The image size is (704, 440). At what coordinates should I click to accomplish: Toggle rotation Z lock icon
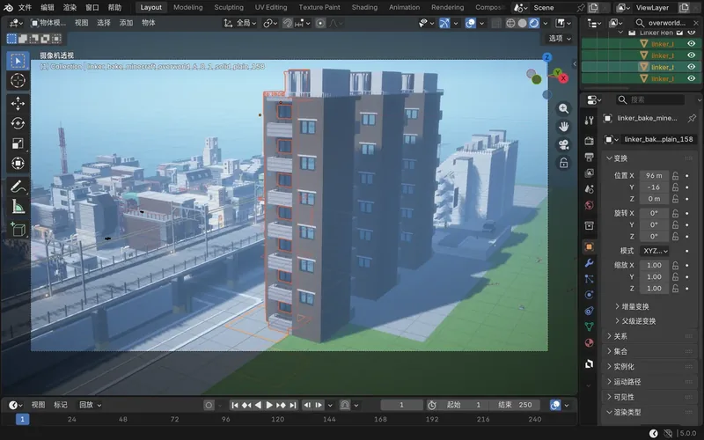pyautogui.click(x=675, y=236)
